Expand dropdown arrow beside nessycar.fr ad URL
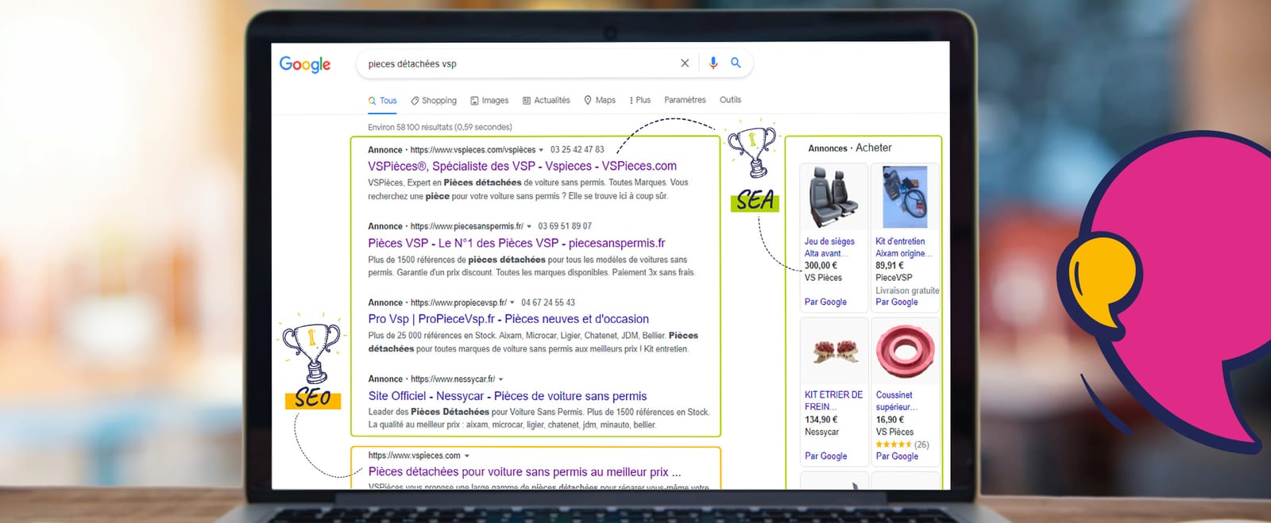This screenshot has height=523, width=1271. coord(500,379)
